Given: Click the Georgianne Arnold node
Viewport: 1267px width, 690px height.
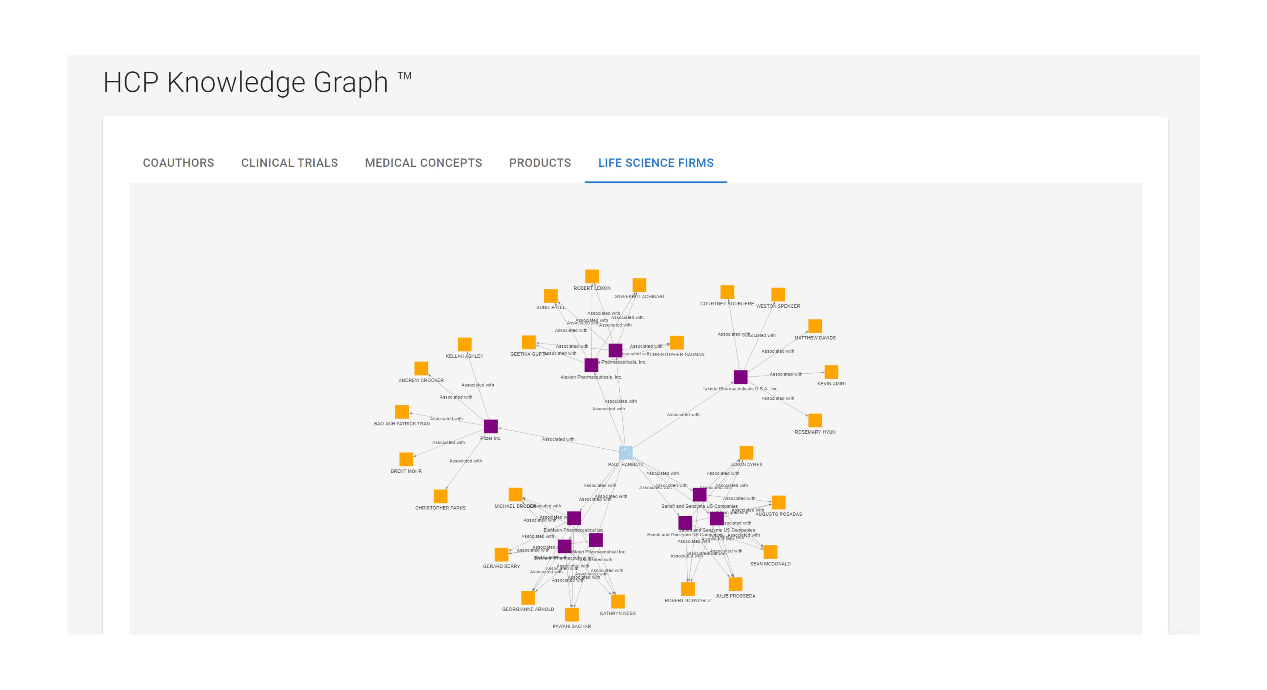Looking at the screenshot, I should pos(528,598).
